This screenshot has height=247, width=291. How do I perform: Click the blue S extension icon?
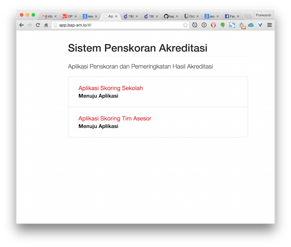coord(232,25)
